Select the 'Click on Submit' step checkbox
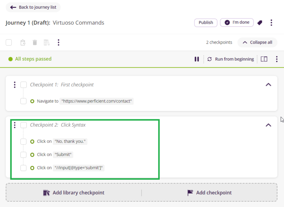This screenshot has height=207, width=284. pyautogui.click(x=23, y=155)
